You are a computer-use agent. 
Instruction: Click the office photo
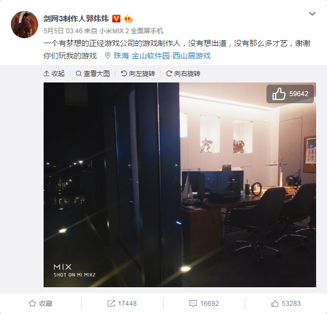point(180,185)
